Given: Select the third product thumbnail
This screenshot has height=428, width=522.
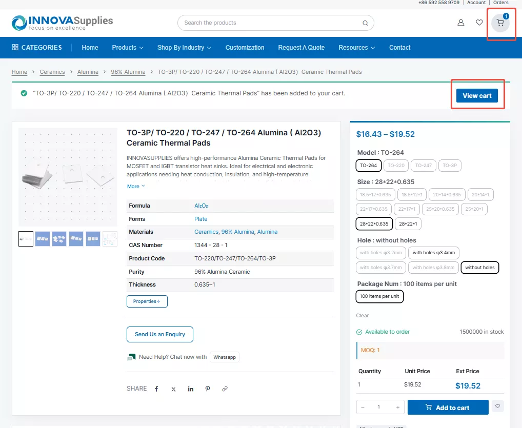Looking at the screenshot, I should [x=59, y=239].
